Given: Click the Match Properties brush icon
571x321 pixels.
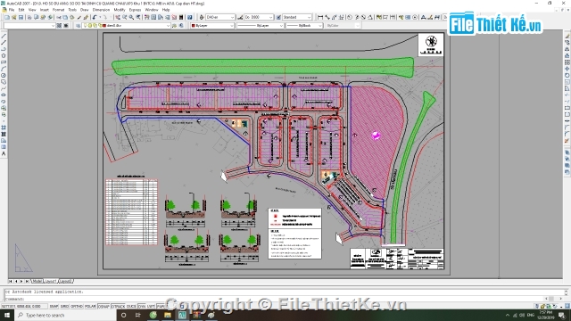Looking at the screenshot, I should pyautogui.click(x=86, y=18).
